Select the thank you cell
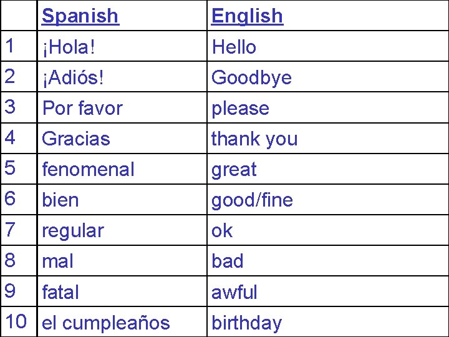 tap(254, 139)
